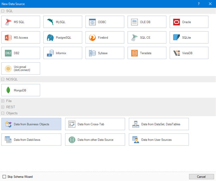Screen dimensions: 216x181
Task: Collapse the SQL category
Action: coord(3,11)
